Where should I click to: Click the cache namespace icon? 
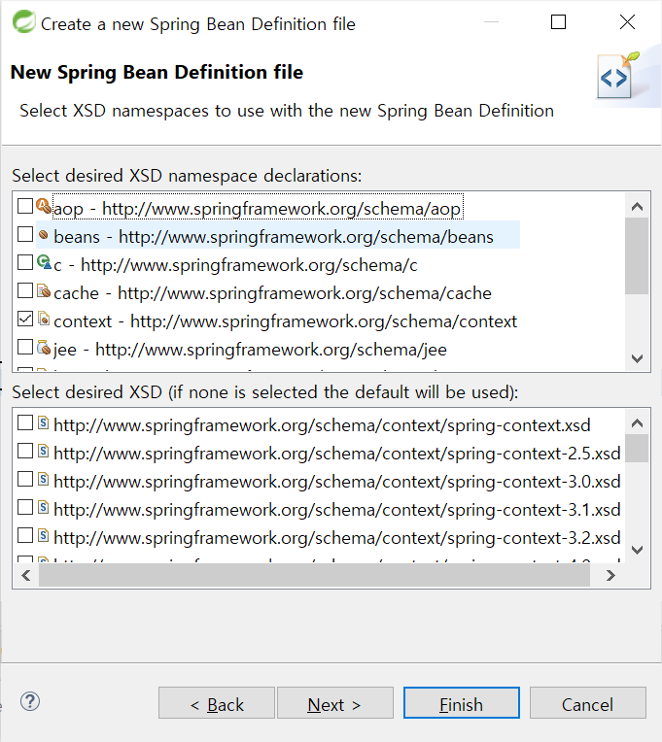(44, 290)
